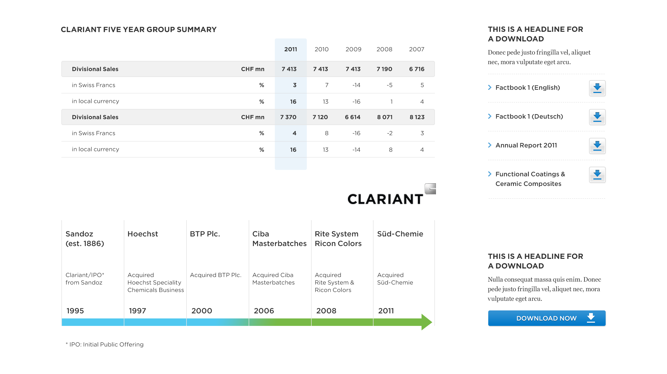The height and width of the screenshot is (374, 667).
Task: Click the '7 120' cell under 2010
Action: pos(320,117)
